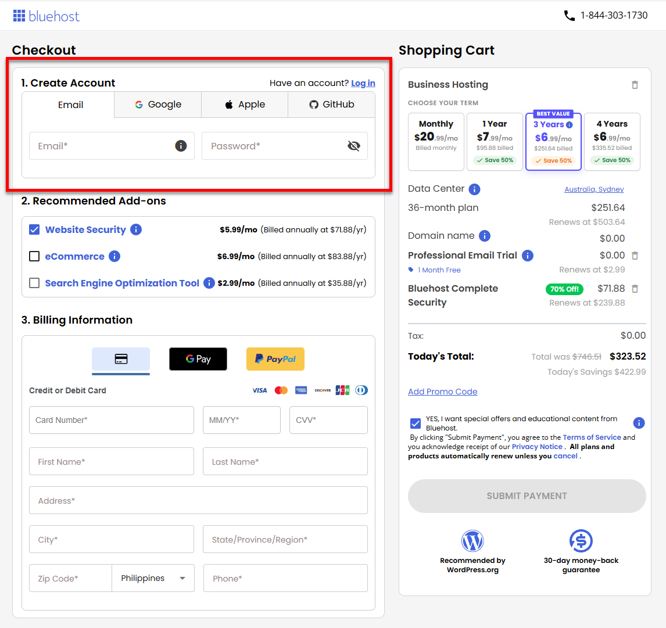This screenshot has height=628, width=666.
Task: Change data center Australia, Sydney
Action: click(594, 189)
